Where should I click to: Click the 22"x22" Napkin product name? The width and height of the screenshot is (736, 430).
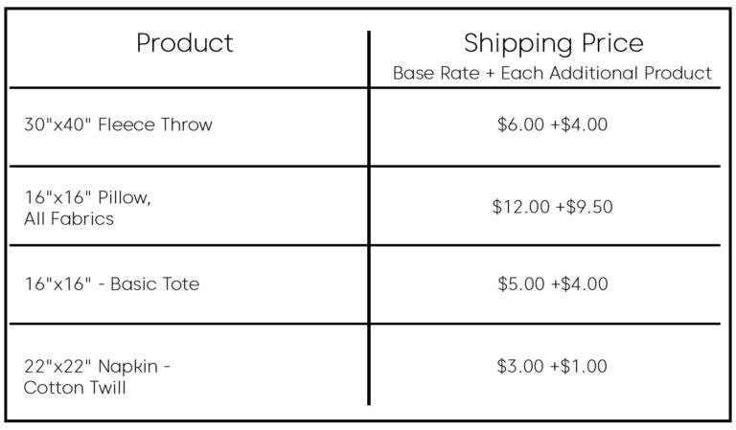(x=98, y=367)
